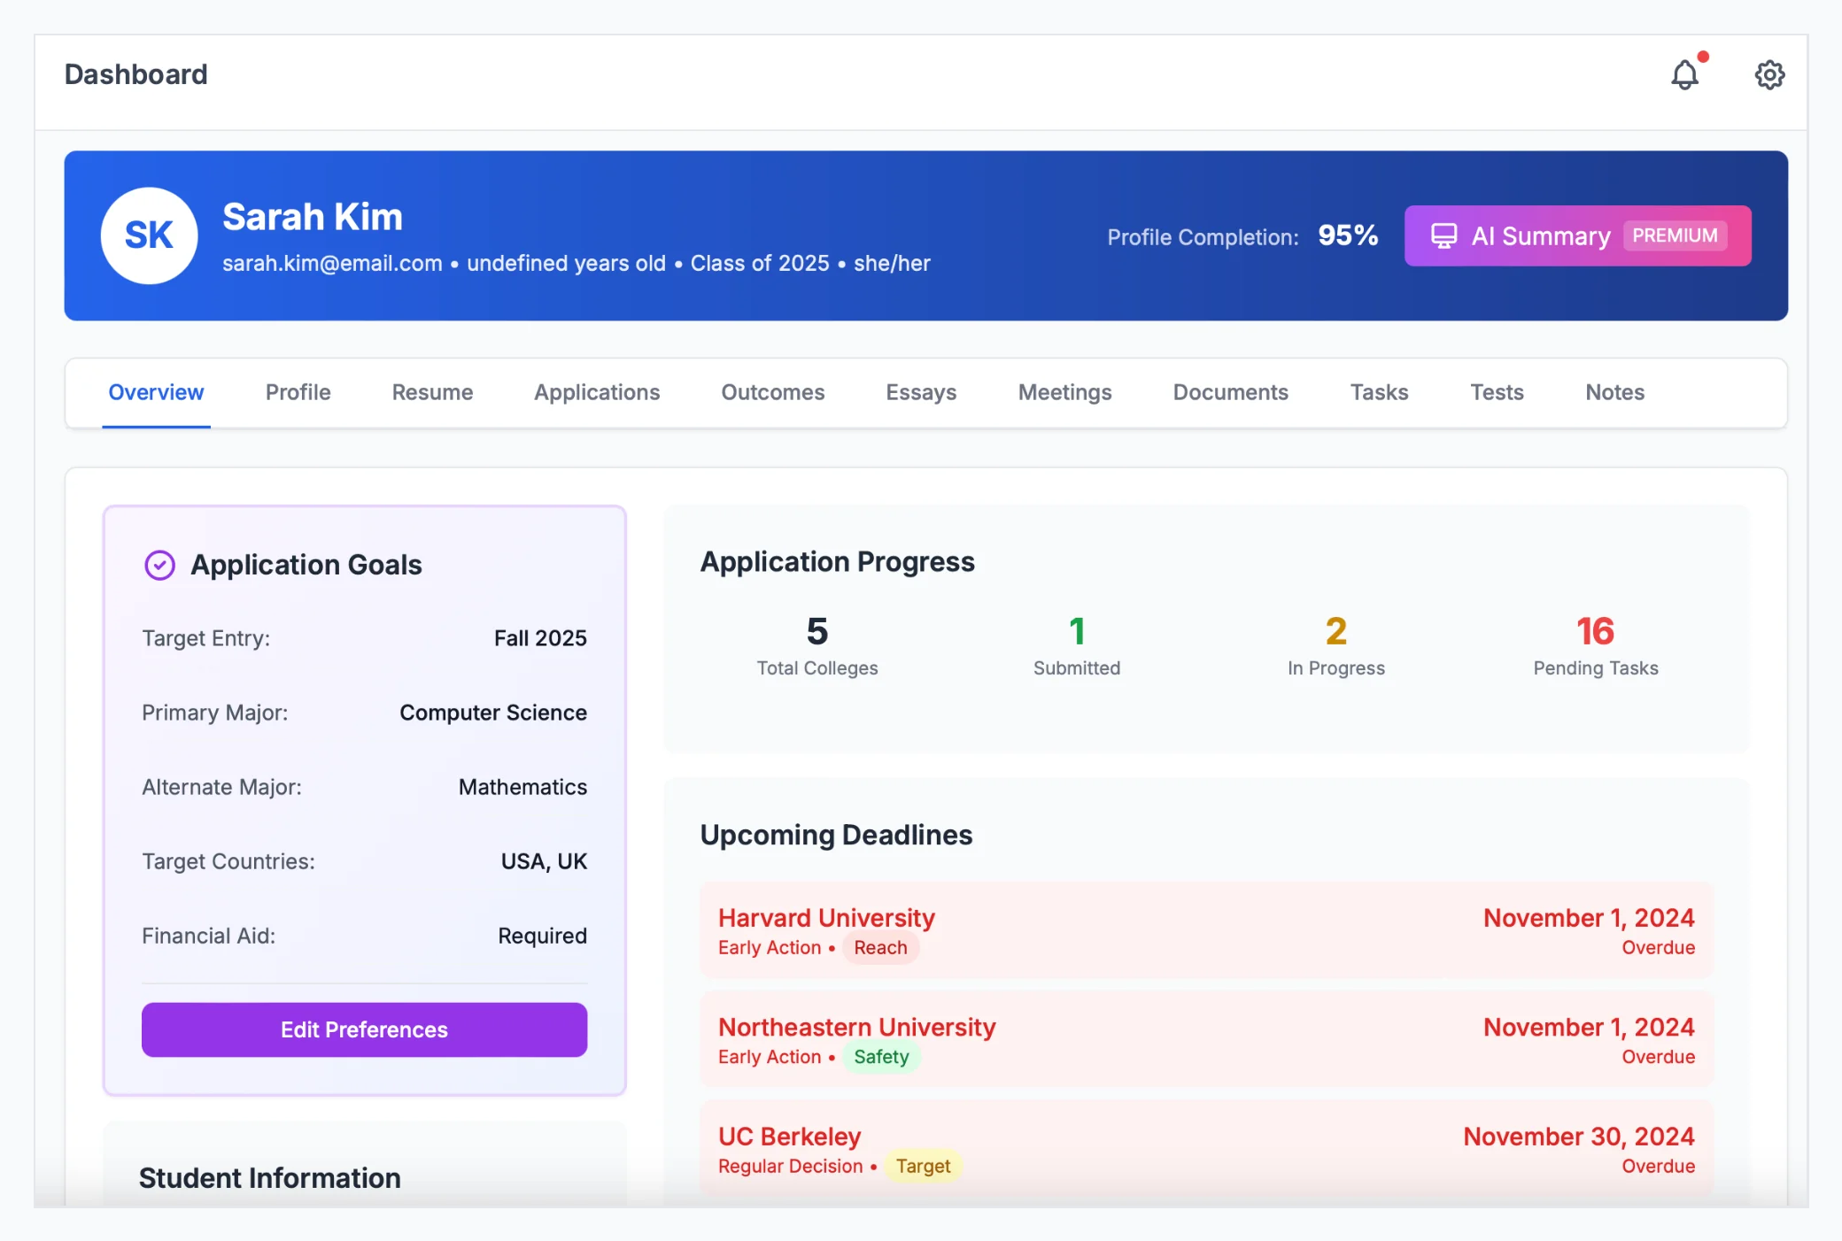Switch to the Tests tab
Image resolution: width=1842 pixels, height=1241 pixels.
pyautogui.click(x=1497, y=392)
